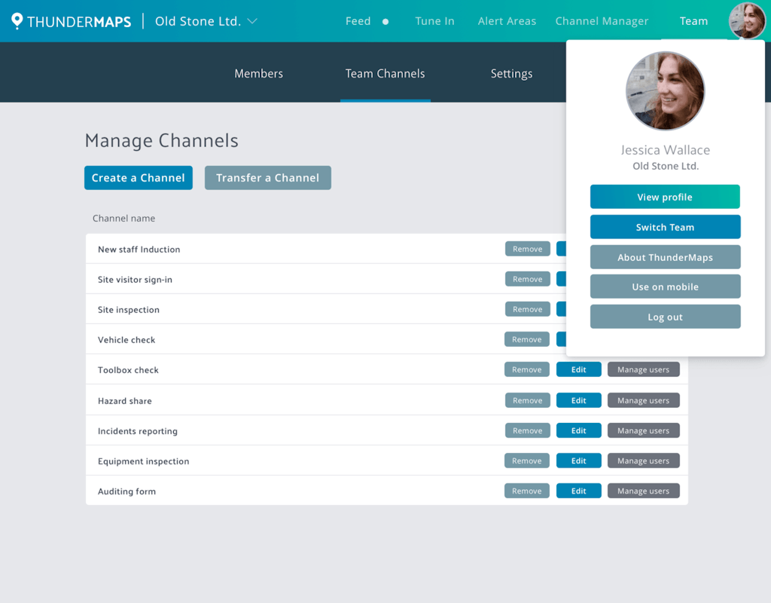Remove the New staff Induction channel
This screenshot has height=603, width=771.
click(x=528, y=249)
